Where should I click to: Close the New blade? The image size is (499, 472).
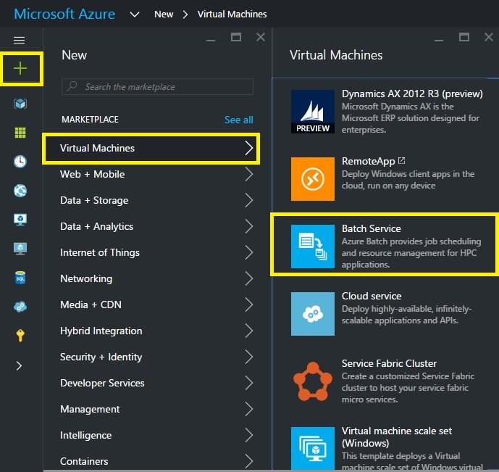[x=261, y=37]
